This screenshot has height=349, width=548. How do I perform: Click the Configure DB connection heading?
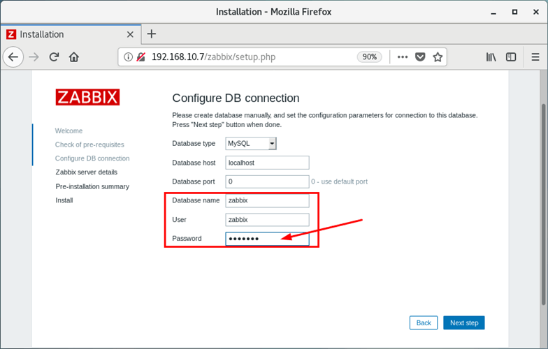point(236,98)
